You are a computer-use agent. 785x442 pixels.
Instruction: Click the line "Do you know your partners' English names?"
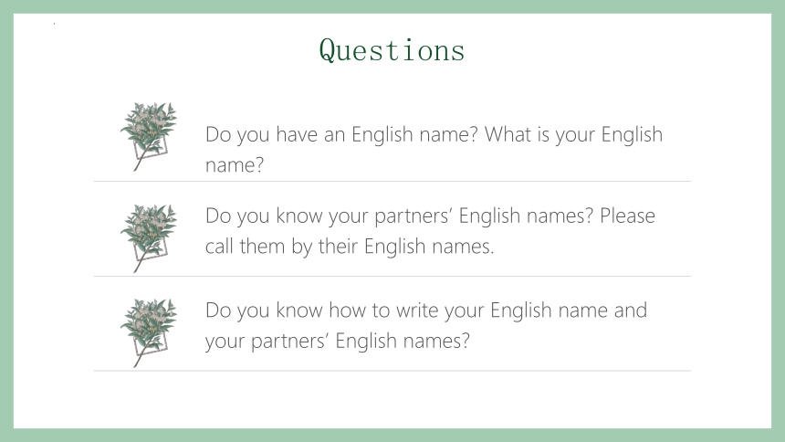pos(399,216)
